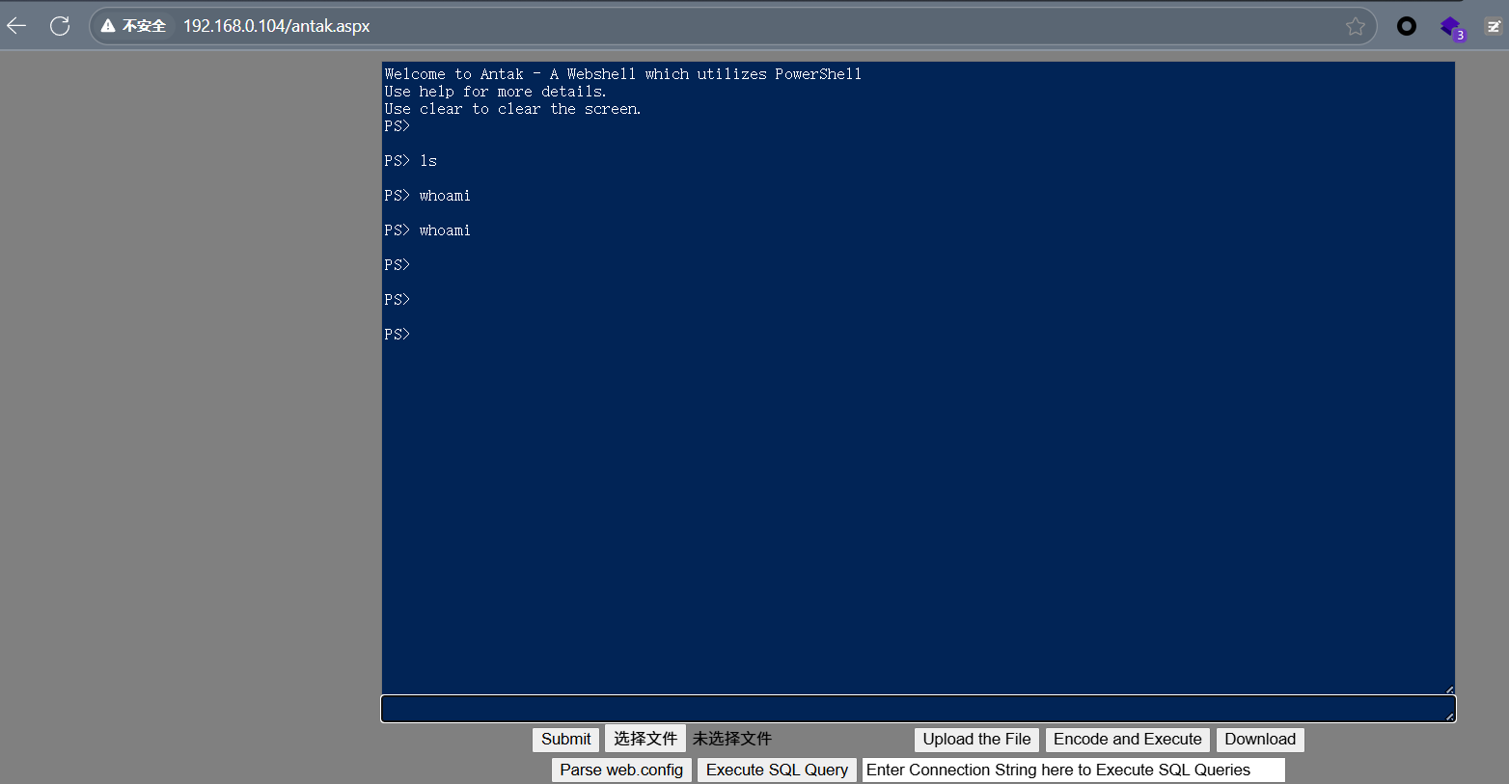Screen dimensions: 1509x784
Task: Click Encode and Execute
Action: click(1127, 740)
